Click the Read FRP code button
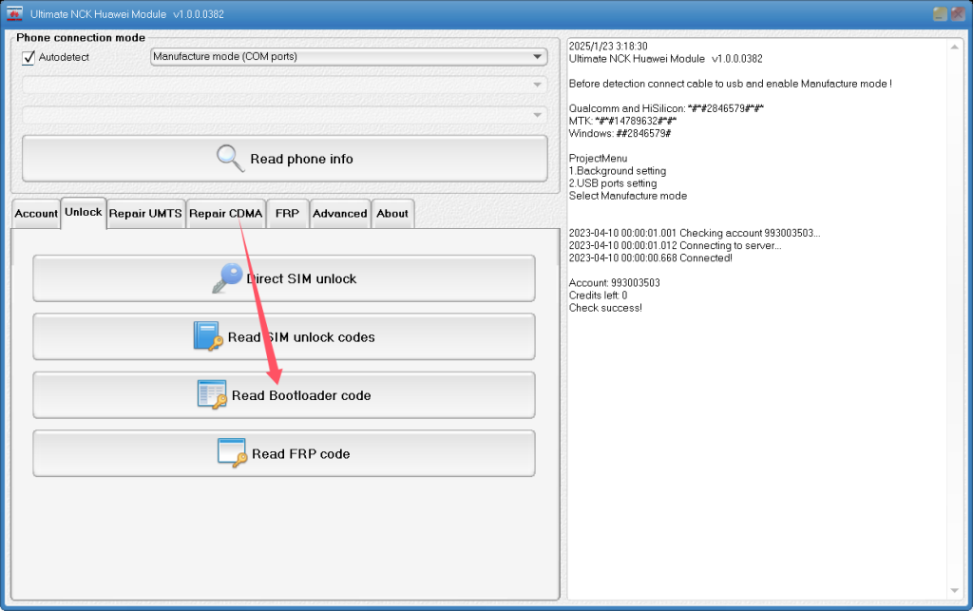The width and height of the screenshot is (973, 611). pos(284,453)
